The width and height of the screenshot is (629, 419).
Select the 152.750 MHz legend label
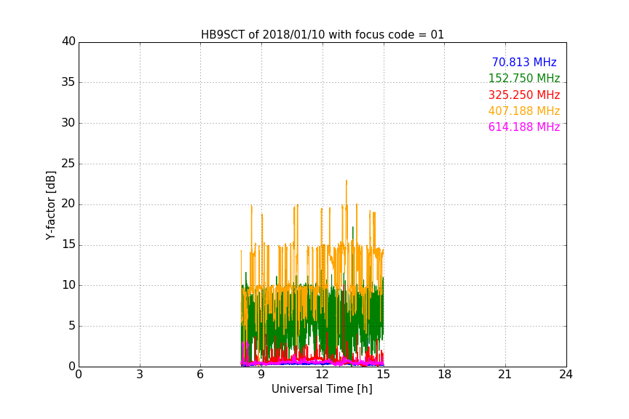pos(524,78)
